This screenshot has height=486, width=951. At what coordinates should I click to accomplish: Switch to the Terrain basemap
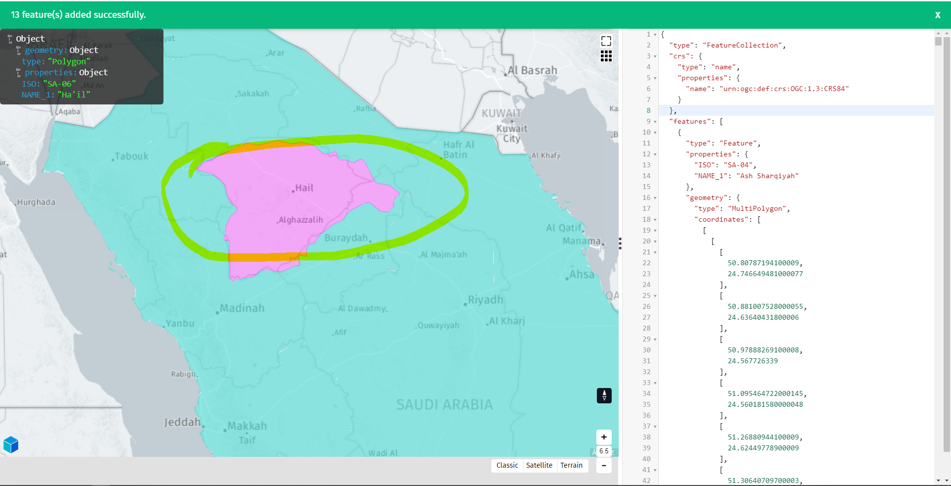571,465
